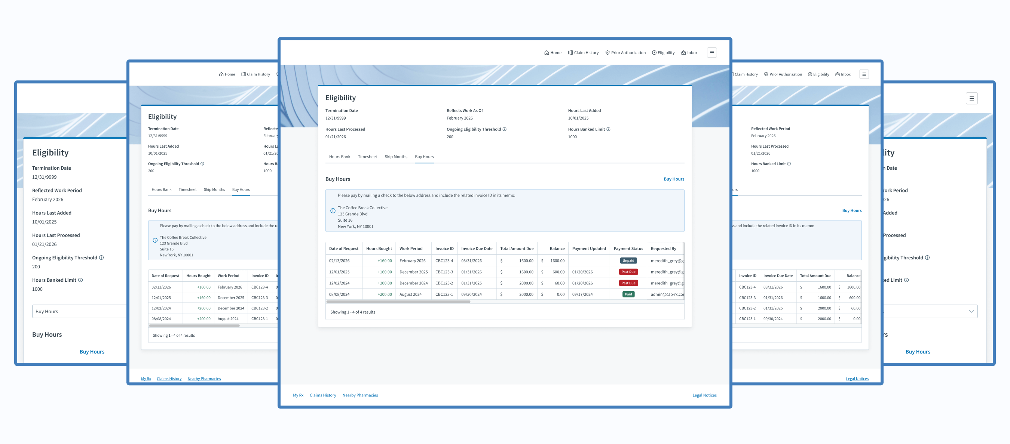Image resolution: width=1010 pixels, height=444 pixels.
Task: Open hamburger menu in far-right mobile view
Action: [971, 98]
